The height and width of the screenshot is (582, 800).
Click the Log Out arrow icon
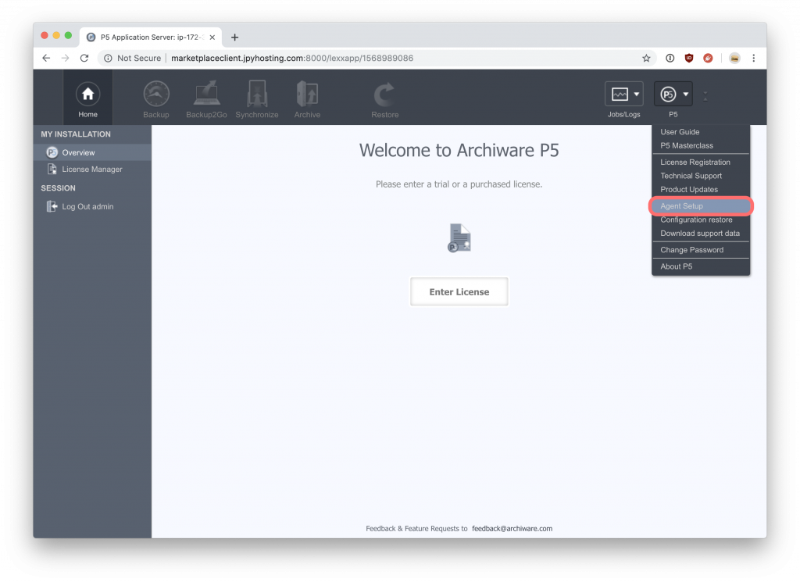[x=52, y=206]
